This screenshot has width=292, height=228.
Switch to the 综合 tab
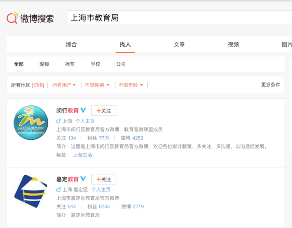pos(71,45)
